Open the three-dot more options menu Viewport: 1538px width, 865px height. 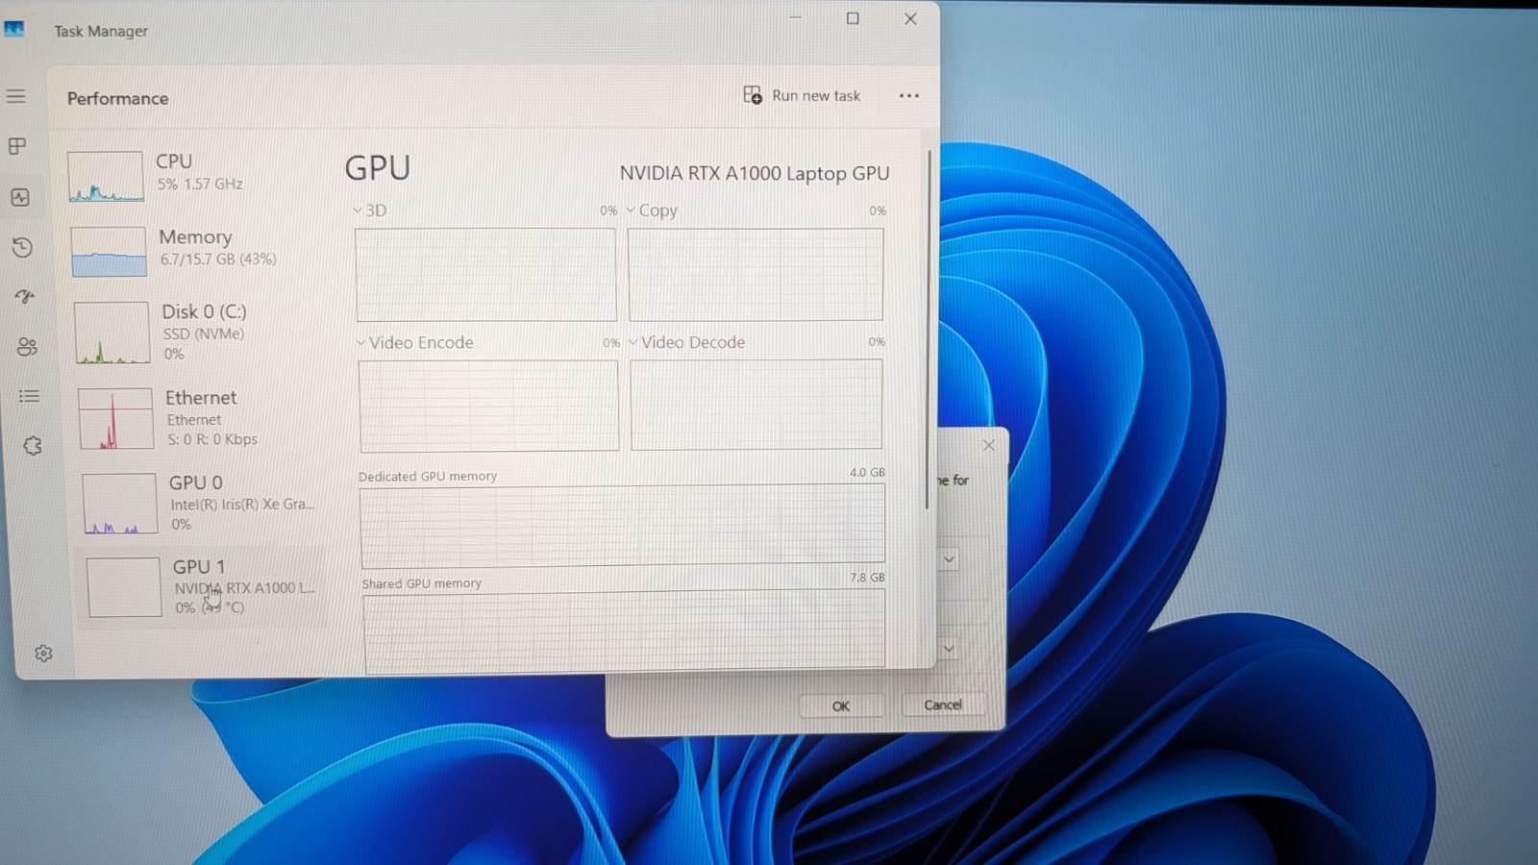[x=908, y=96]
